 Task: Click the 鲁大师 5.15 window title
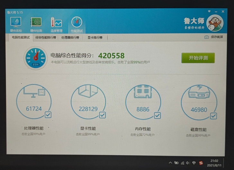point(15,12)
